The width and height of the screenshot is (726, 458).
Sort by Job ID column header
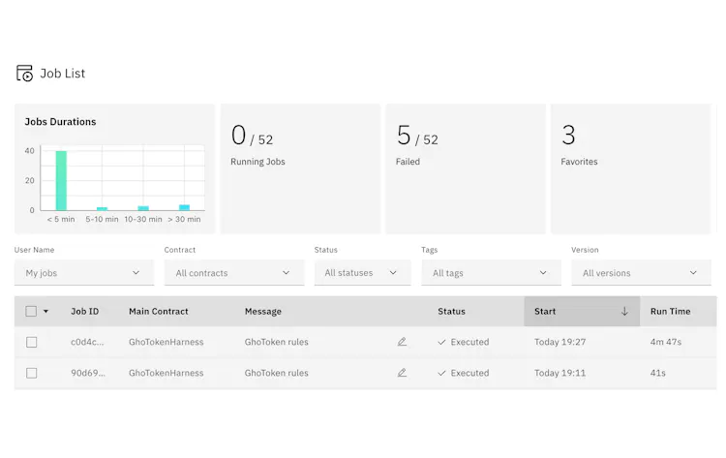[85, 311]
